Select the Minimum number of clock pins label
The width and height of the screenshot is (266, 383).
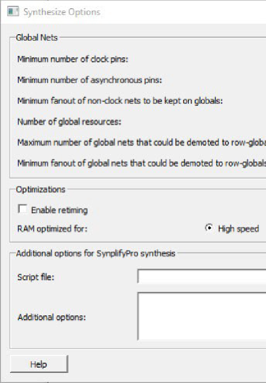pos(73,59)
